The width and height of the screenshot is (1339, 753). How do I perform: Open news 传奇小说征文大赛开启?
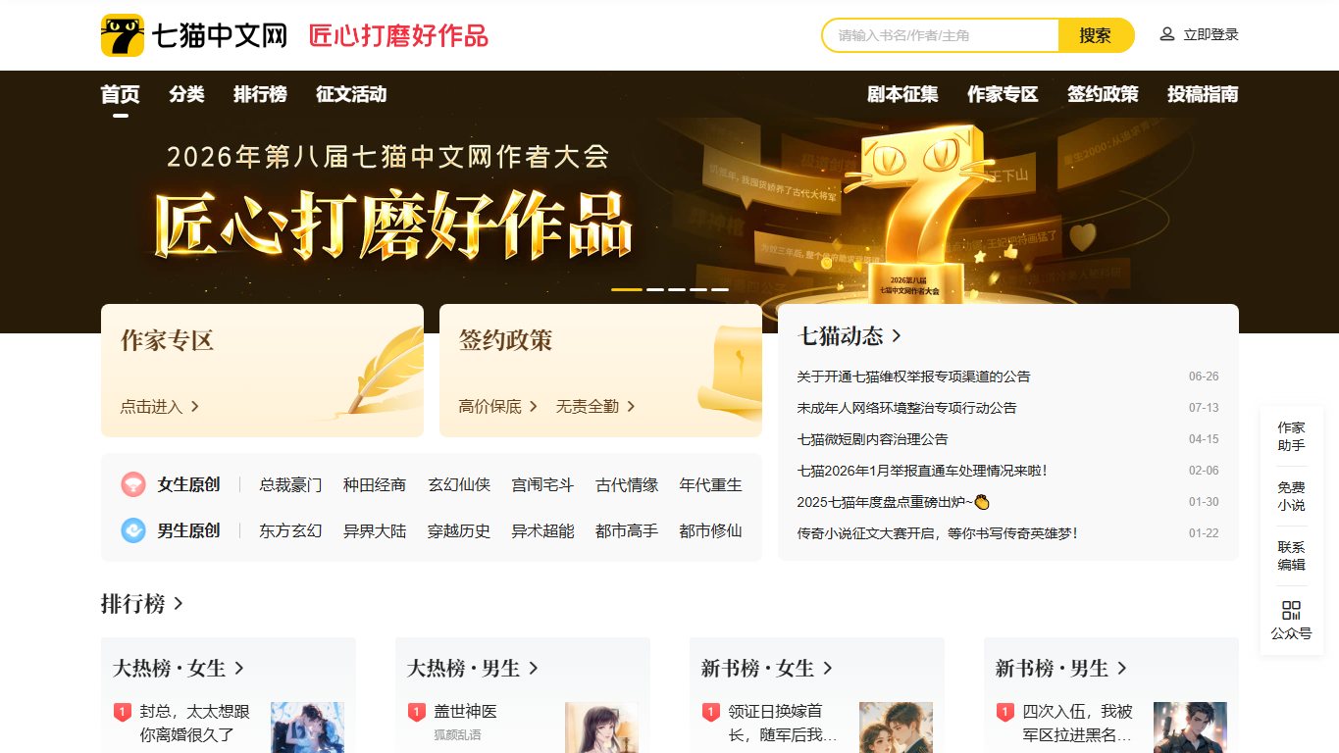click(x=938, y=533)
